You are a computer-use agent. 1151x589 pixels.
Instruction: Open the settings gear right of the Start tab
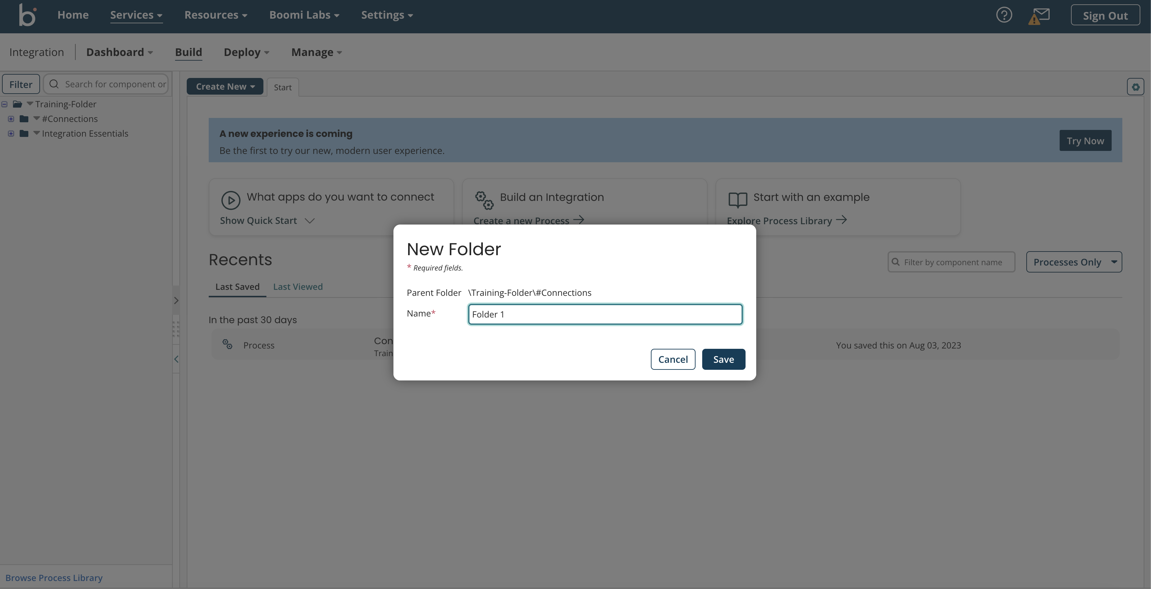(1135, 87)
